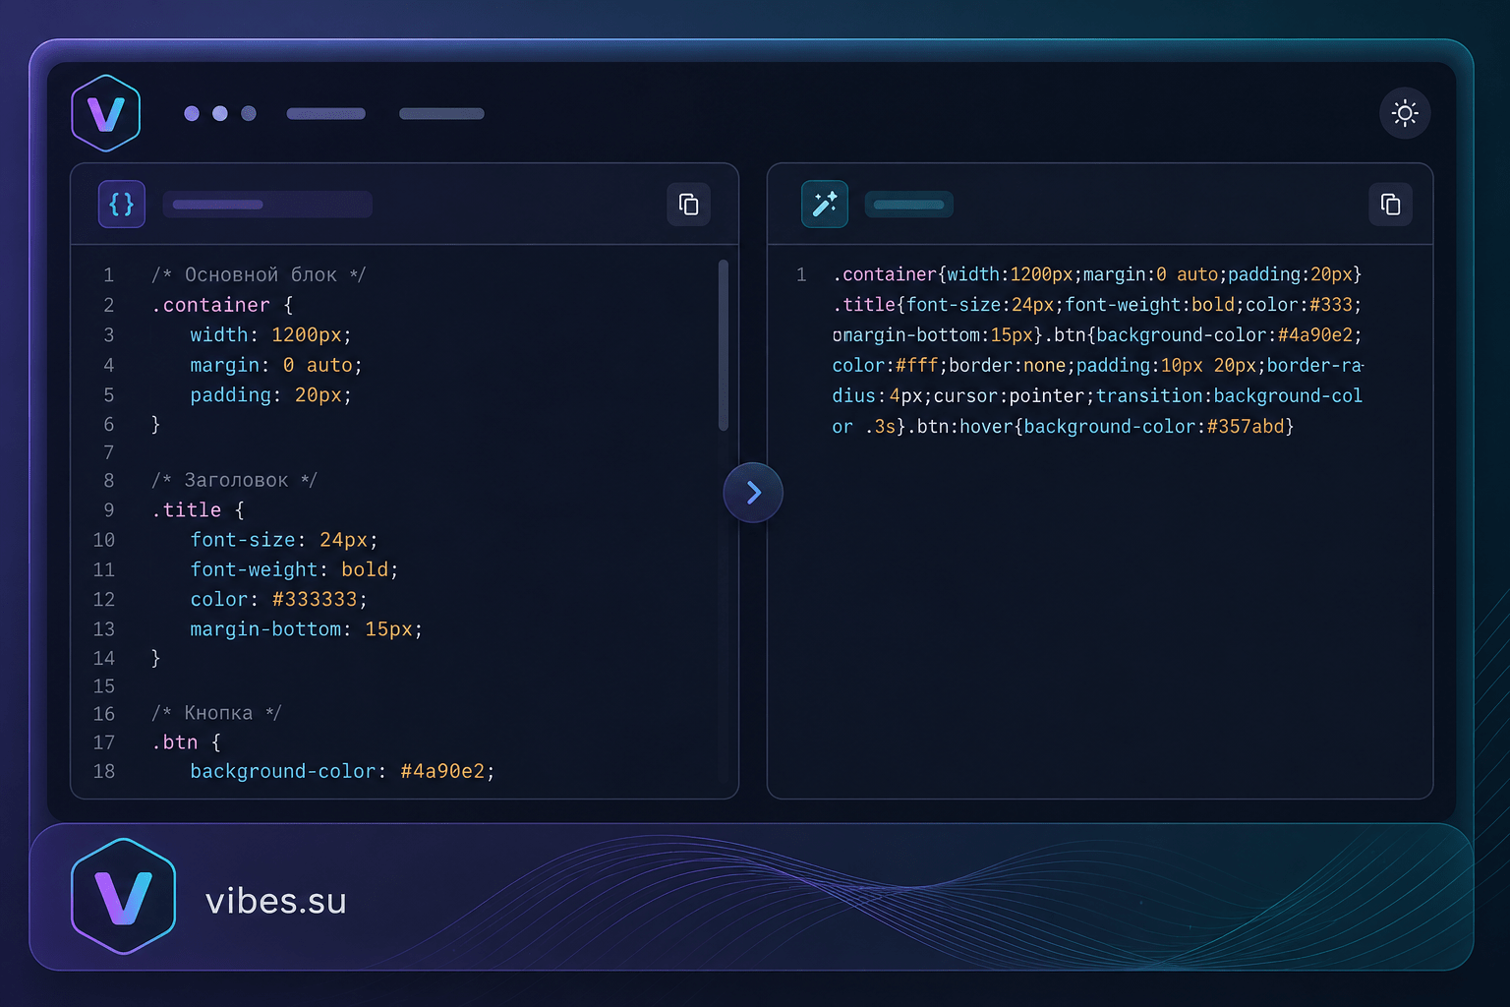The image size is (1510, 1007).
Task: Click the '.container {' line in source editor
Action: (222, 305)
